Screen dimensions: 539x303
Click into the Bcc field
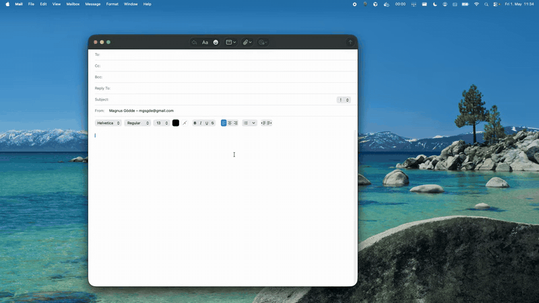click(x=227, y=77)
